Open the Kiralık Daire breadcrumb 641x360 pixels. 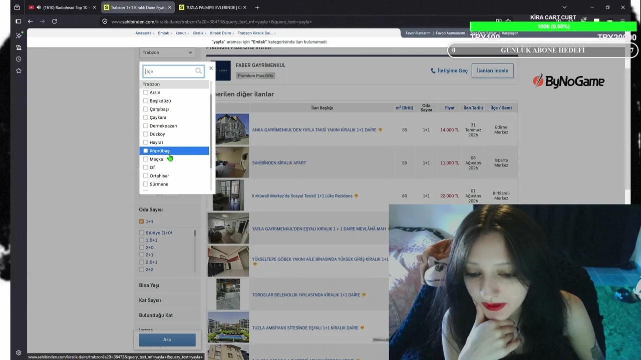tap(220, 33)
